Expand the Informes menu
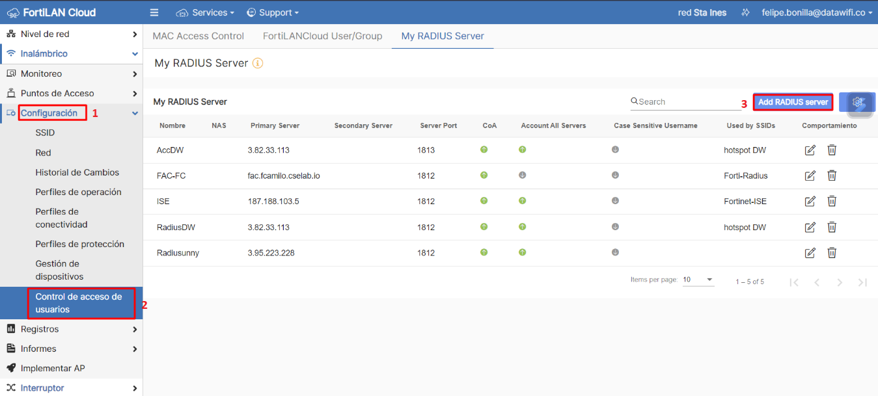878x396 pixels. click(71, 349)
